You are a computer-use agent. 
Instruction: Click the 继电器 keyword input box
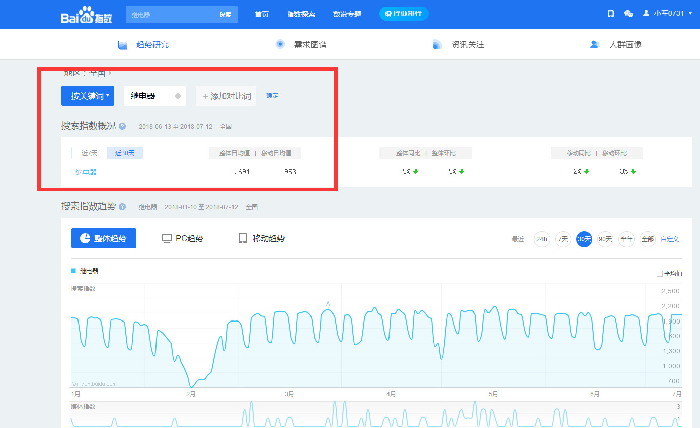[x=155, y=96]
